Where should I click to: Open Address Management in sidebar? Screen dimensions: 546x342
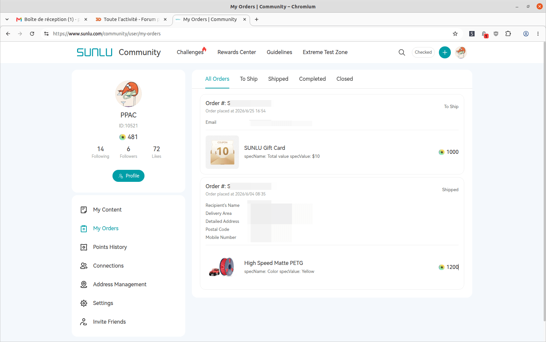tap(119, 285)
